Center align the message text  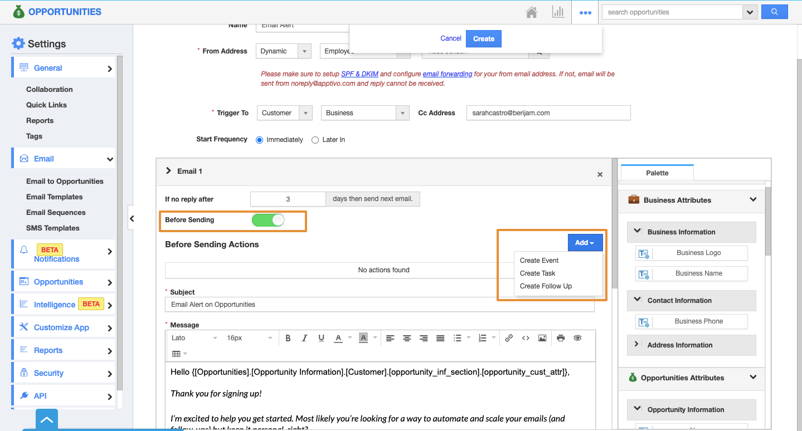tap(407, 338)
